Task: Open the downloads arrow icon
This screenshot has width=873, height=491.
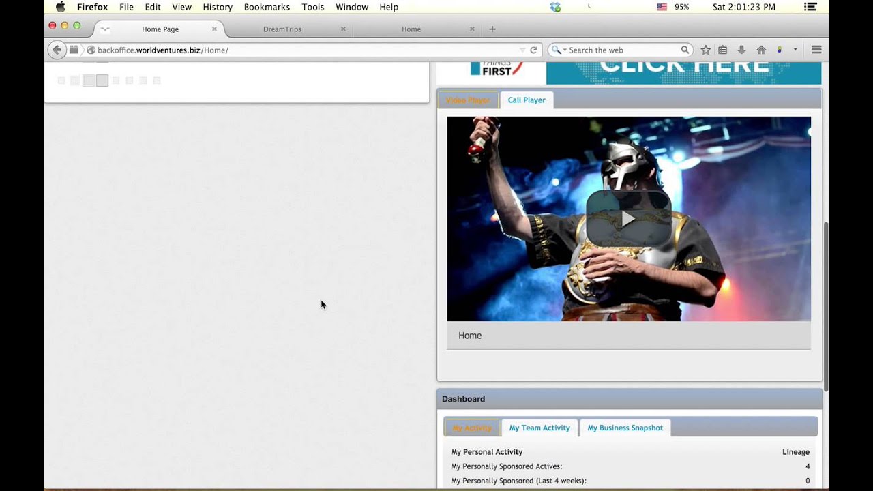Action: pos(741,50)
